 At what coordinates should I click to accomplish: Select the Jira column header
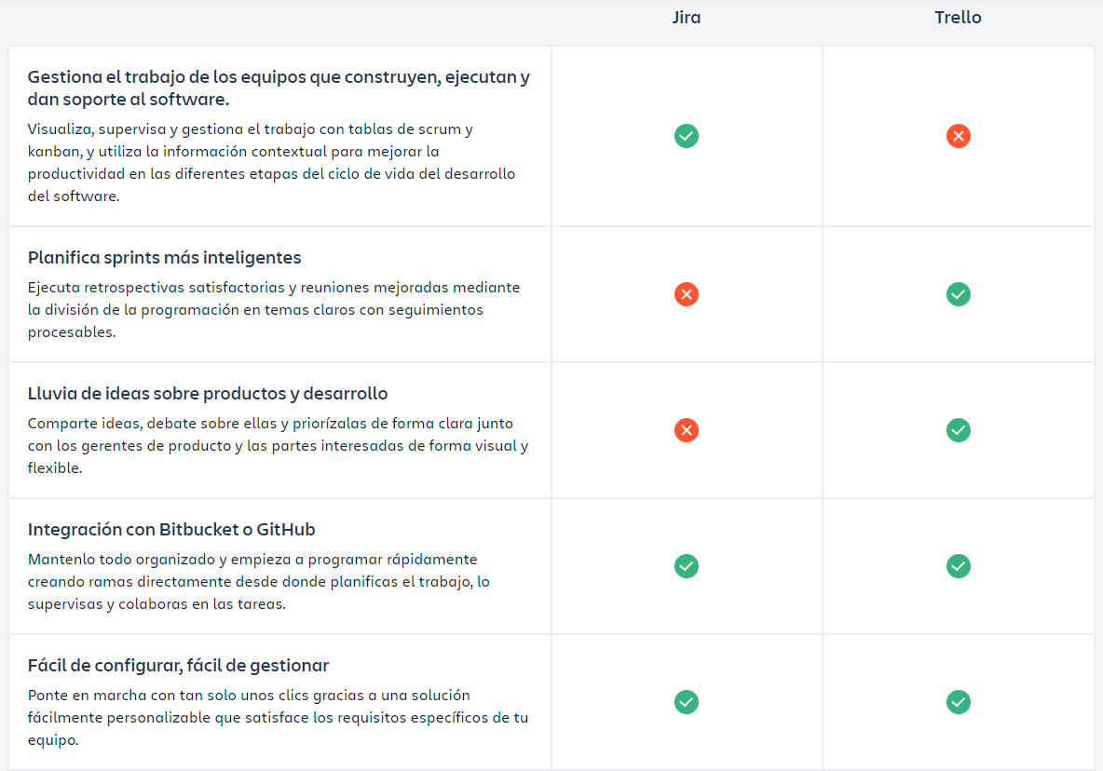pyautogui.click(x=687, y=18)
